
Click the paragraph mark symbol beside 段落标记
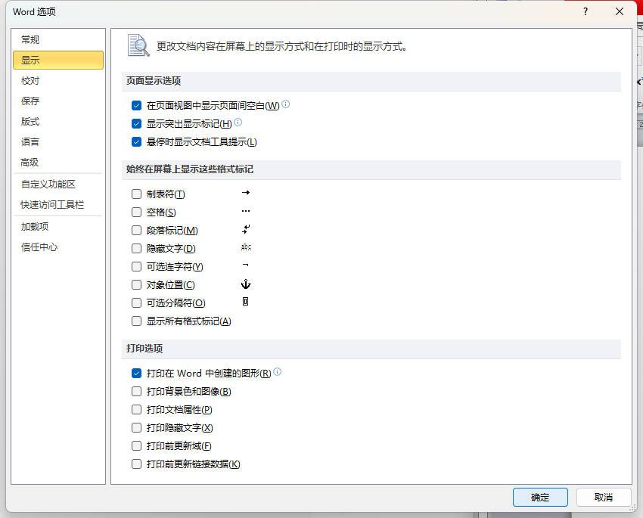(x=246, y=229)
